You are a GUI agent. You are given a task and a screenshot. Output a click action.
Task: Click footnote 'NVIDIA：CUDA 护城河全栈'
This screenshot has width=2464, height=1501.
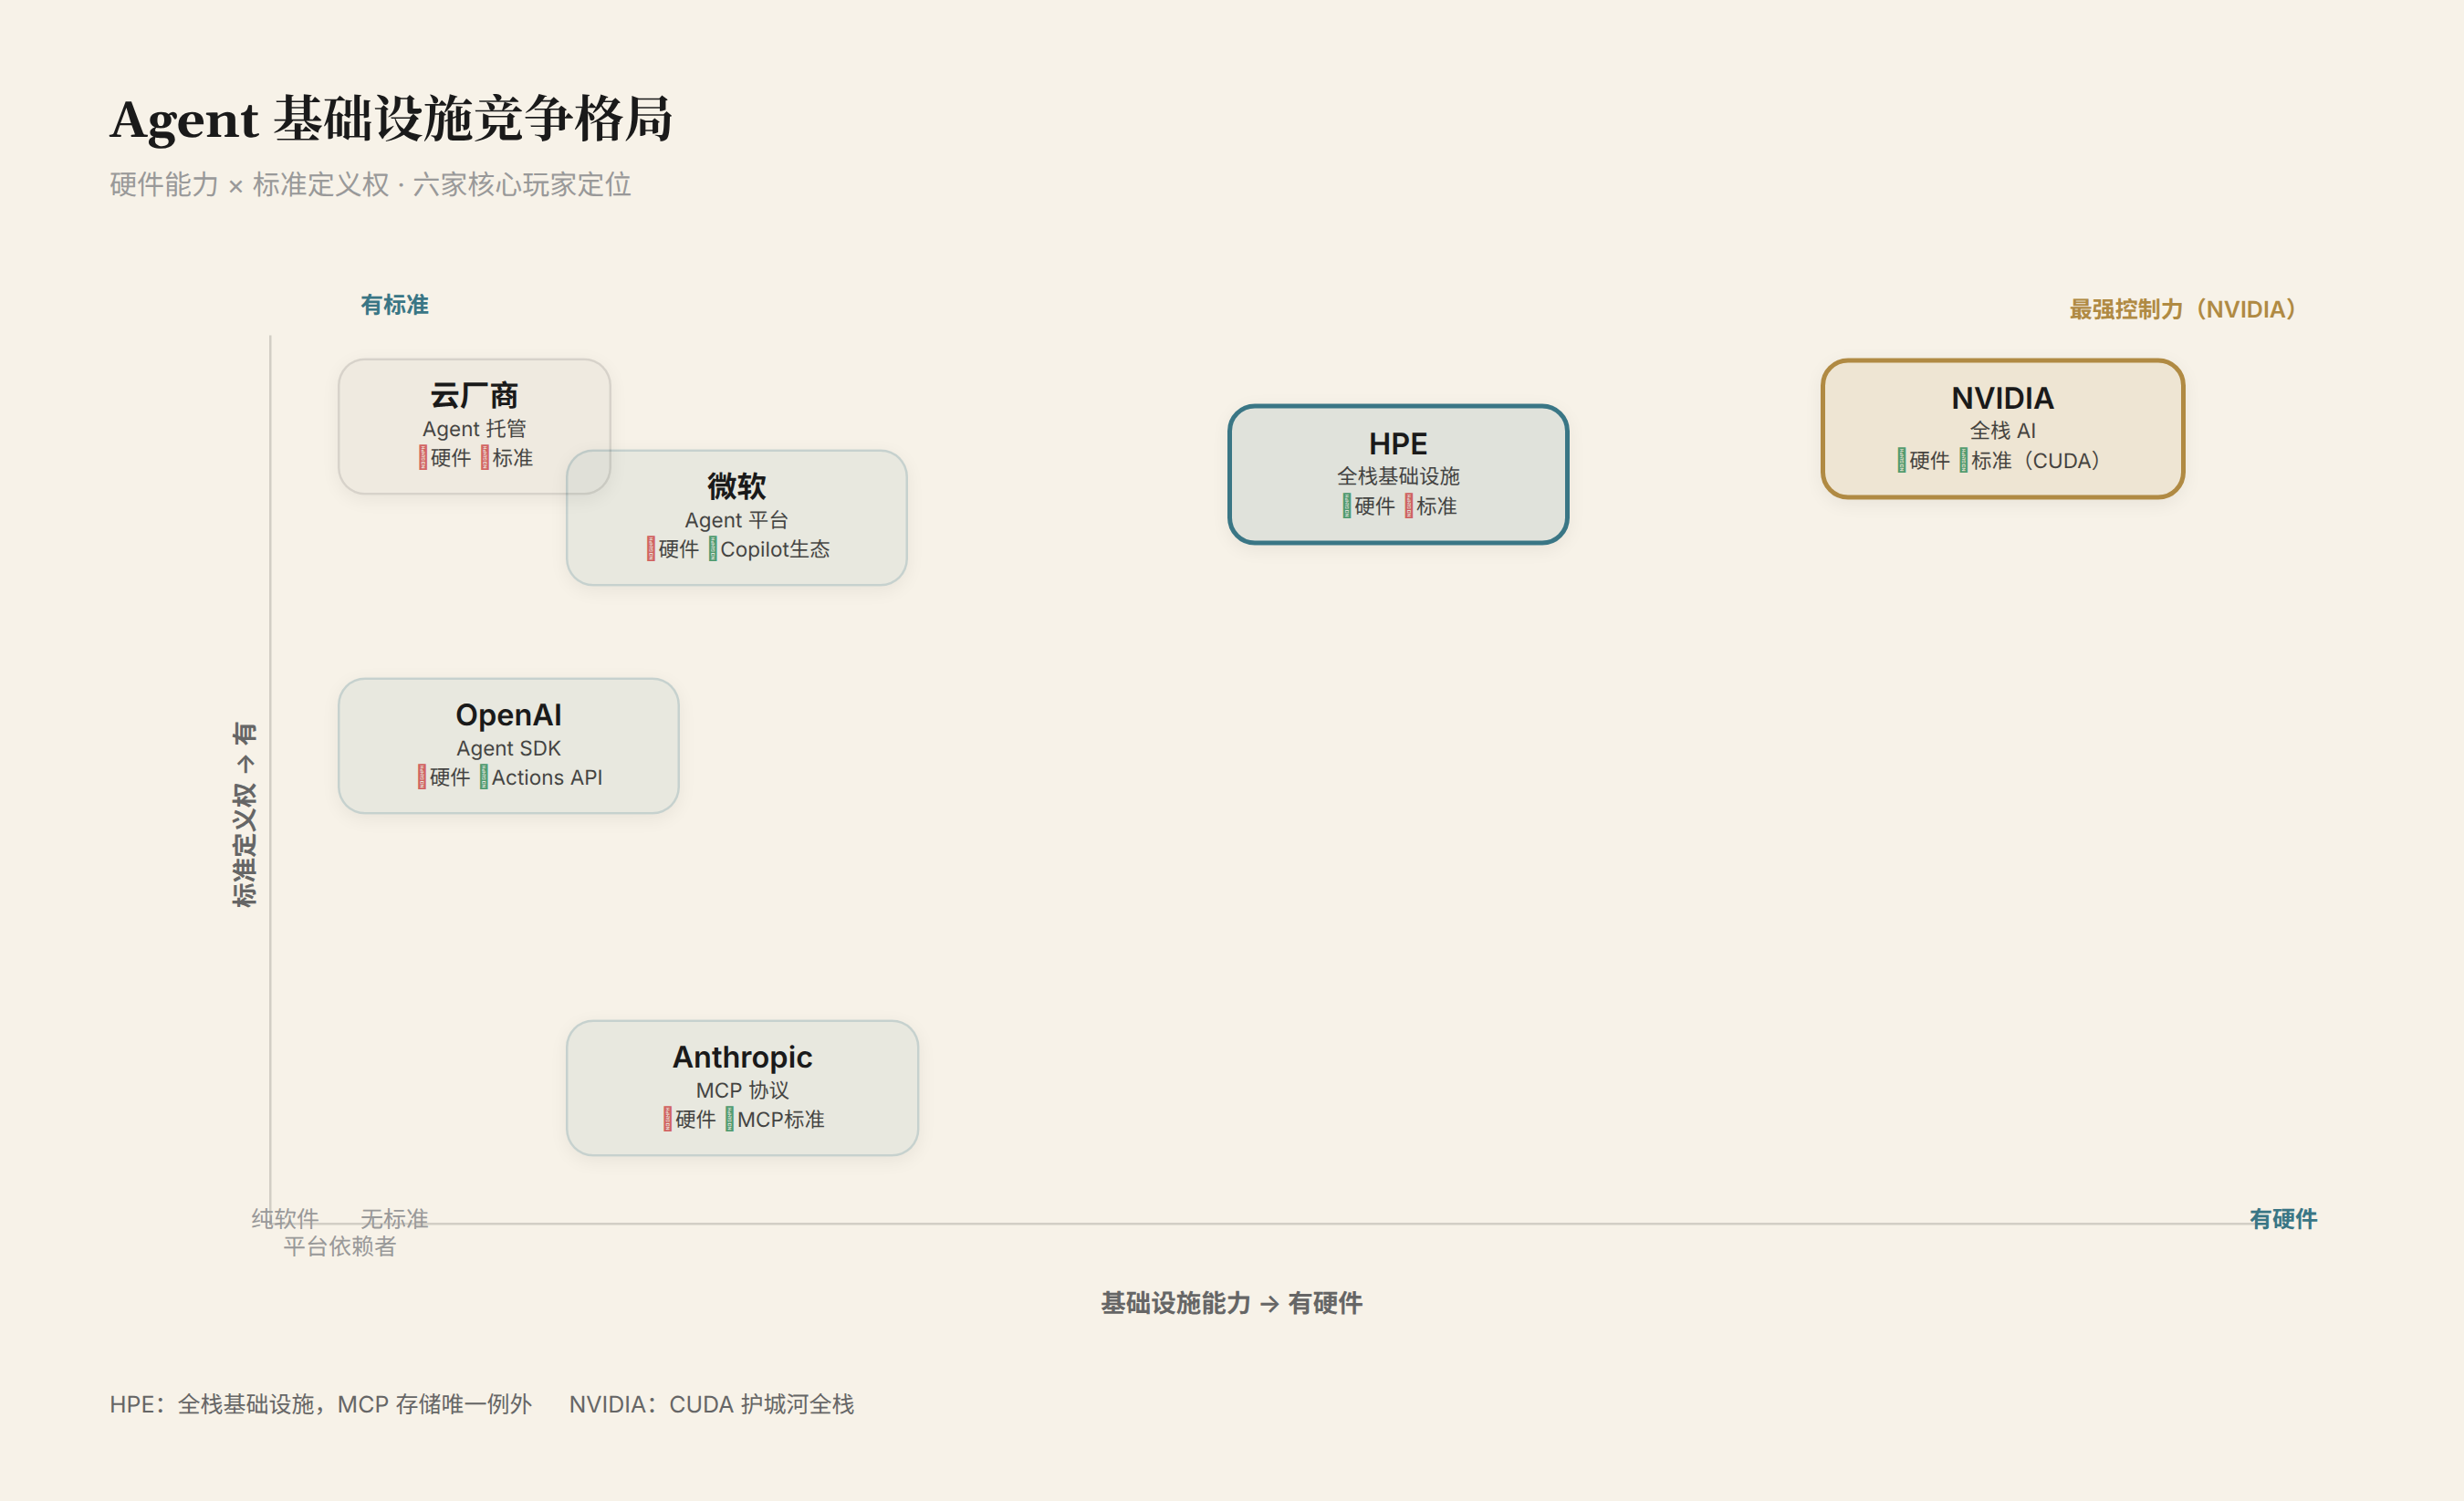click(x=712, y=1404)
